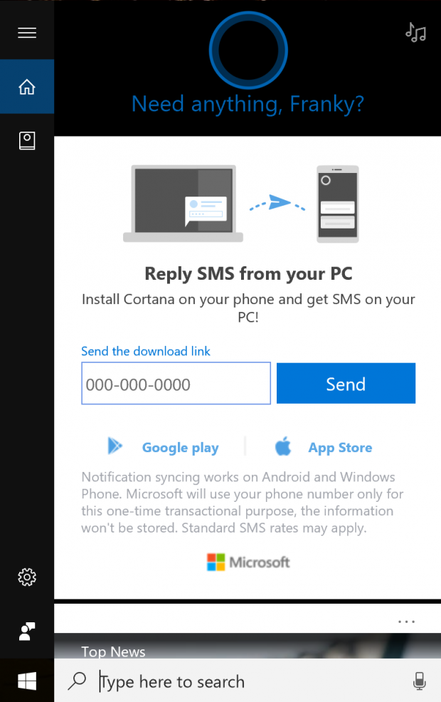Click the Type here to search box
The image size is (441, 702).
[x=248, y=681]
